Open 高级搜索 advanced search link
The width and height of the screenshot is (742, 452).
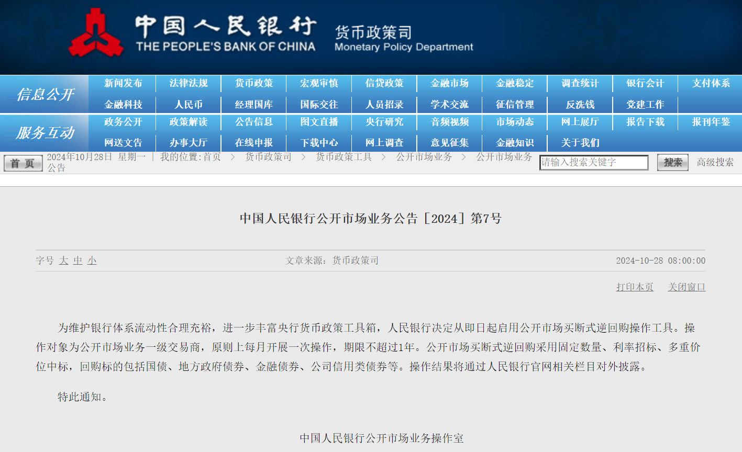click(x=715, y=162)
